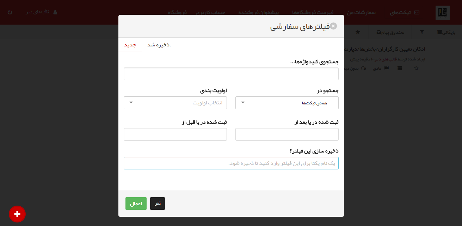Click the star favorites tab icon

click(x=358, y=32)
